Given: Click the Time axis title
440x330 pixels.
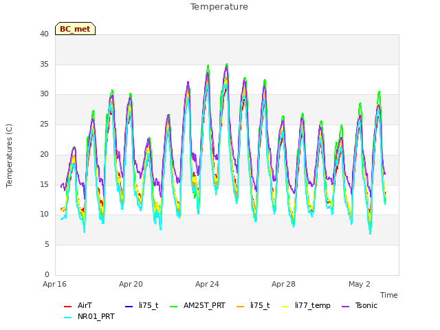Looking at the screenshot, I should tap(389, 295).
